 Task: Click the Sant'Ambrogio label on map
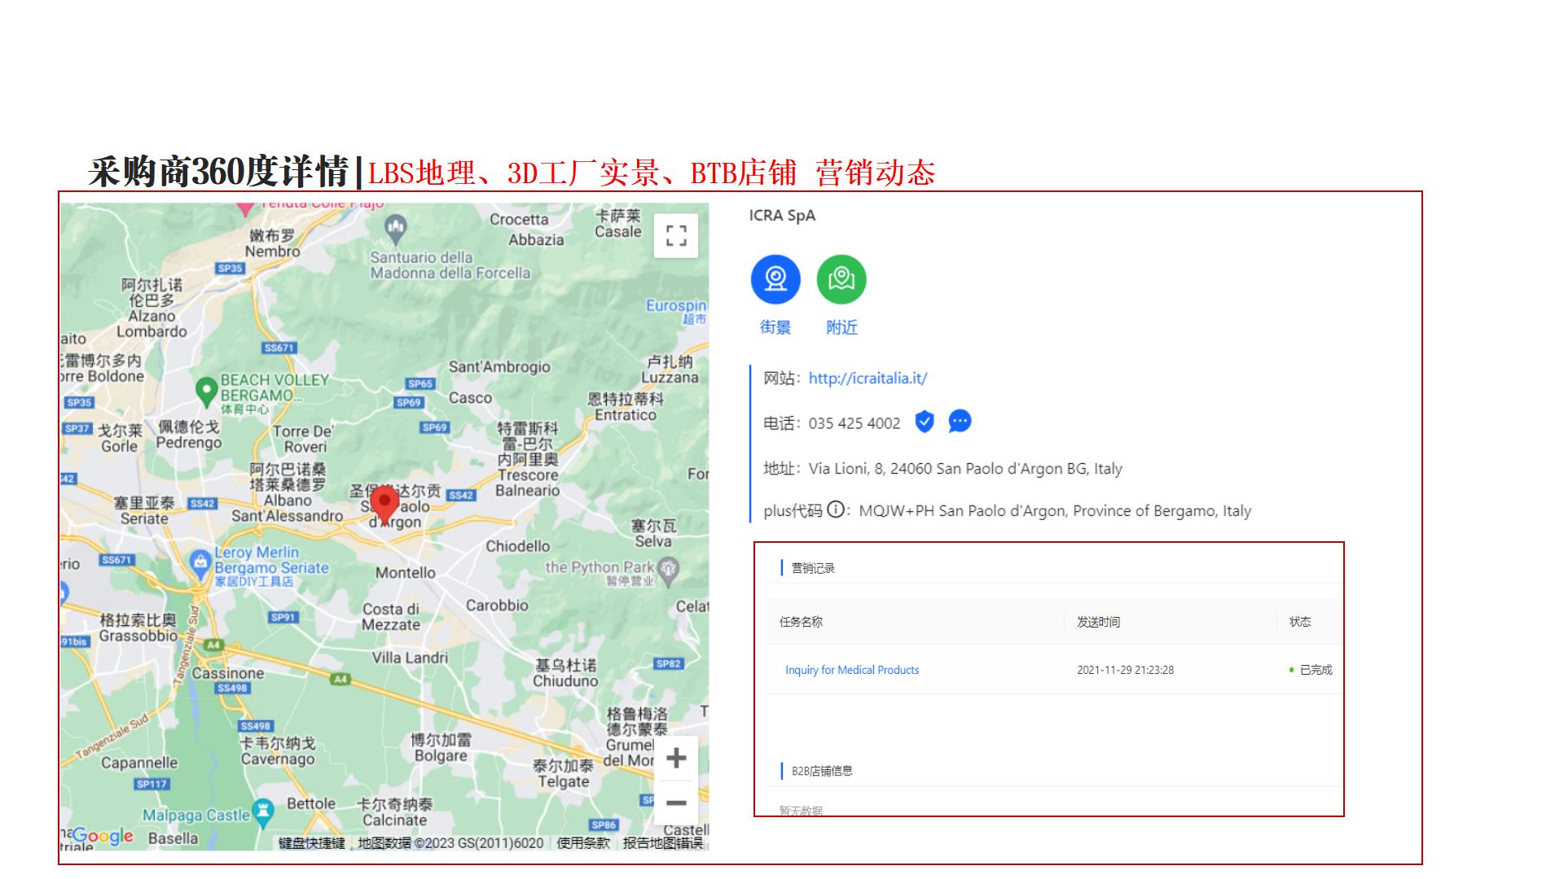tap(499, 367)
